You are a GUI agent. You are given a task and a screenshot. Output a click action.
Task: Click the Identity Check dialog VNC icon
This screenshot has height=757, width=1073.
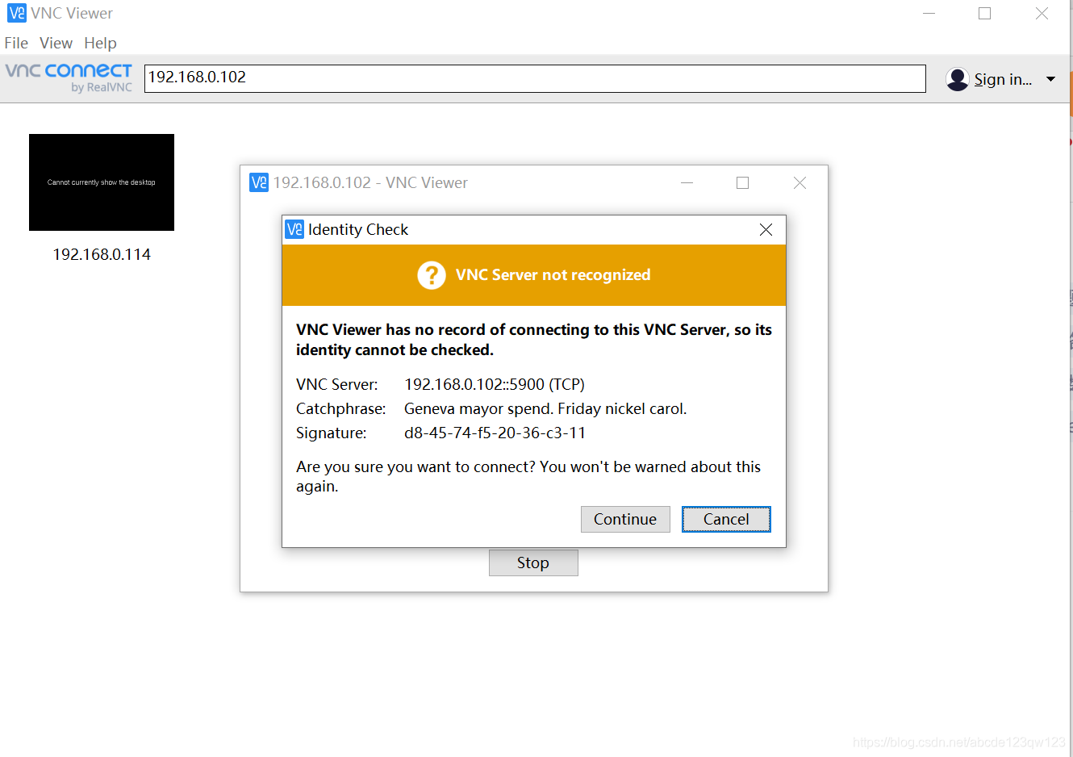pyautogui.click(x=294, y=229)
